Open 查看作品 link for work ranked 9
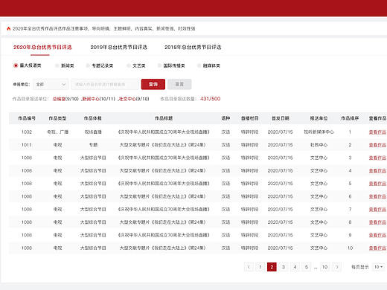This screenshot has height=290, width=387. pyautogui.click(x=377, y=235)
